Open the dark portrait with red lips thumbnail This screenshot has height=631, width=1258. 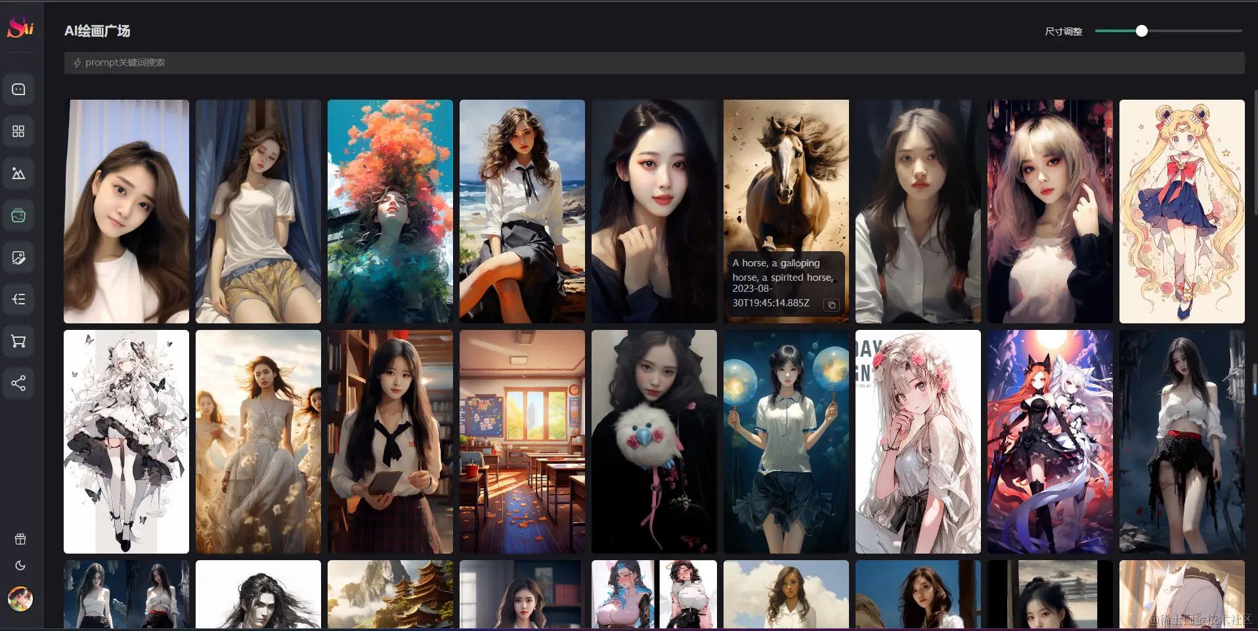pyautogui.click(x=654, y=211)
